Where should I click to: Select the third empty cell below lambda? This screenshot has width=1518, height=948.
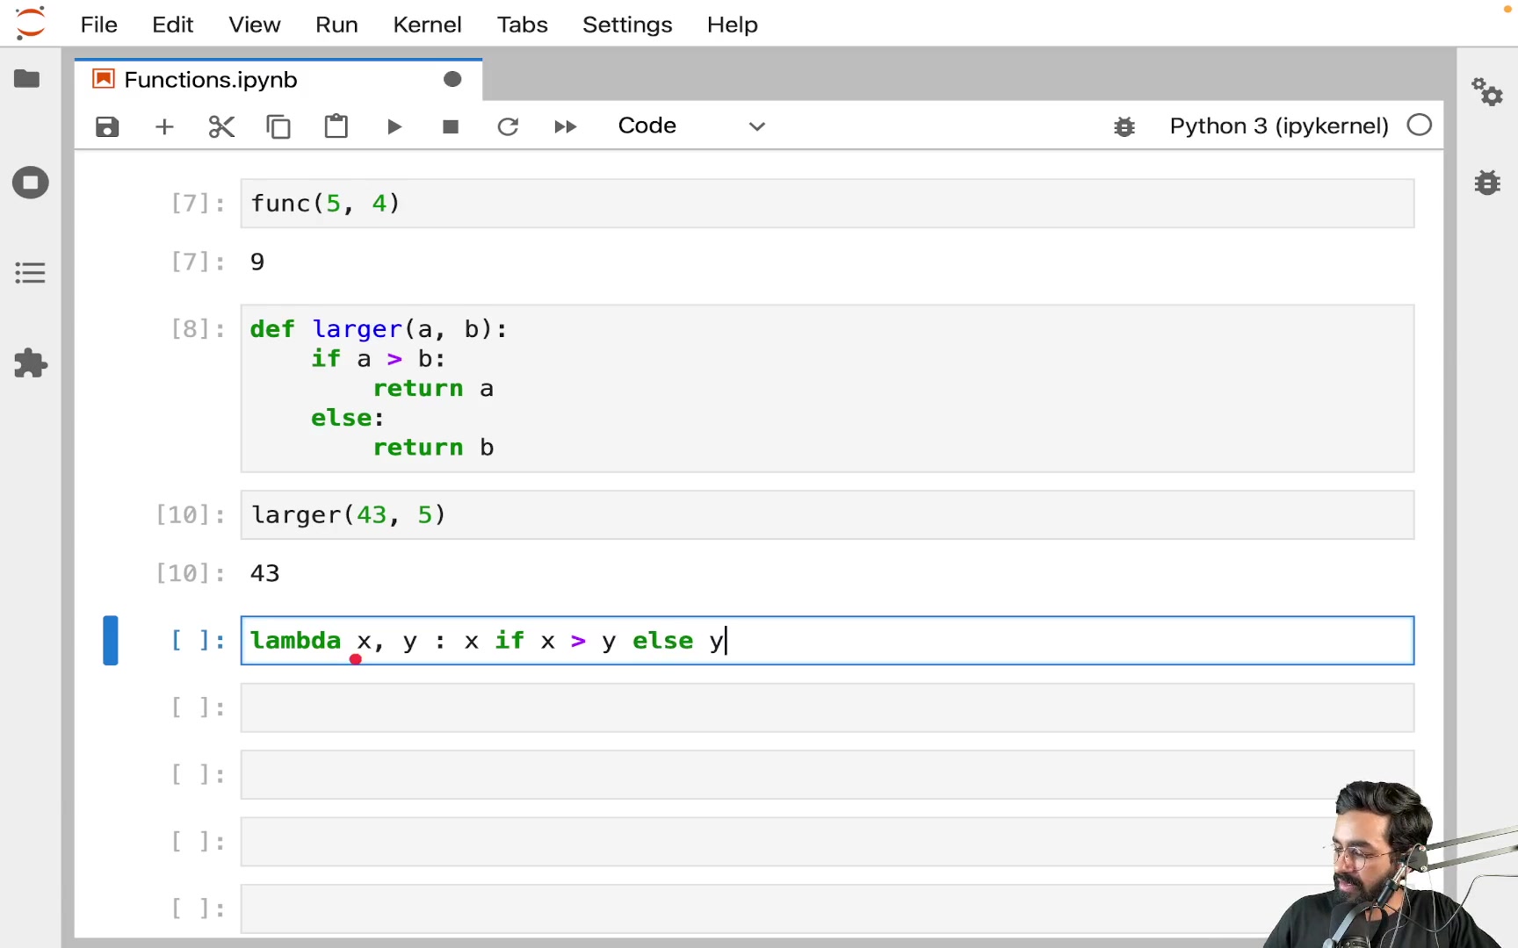(x=827, y=842)
